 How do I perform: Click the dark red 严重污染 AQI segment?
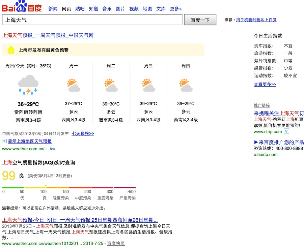[x=125, y=188]
